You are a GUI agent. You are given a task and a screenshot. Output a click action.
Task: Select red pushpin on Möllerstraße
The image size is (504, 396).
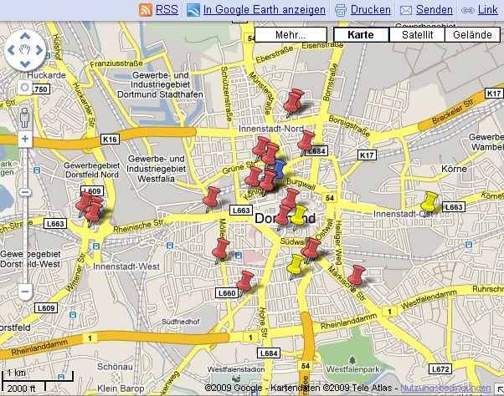click(x=221, y=250)
